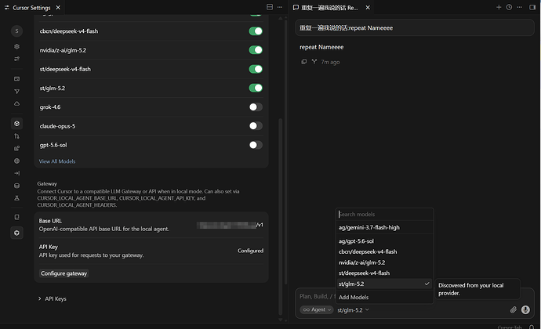Open the sliders settings section in sidebar
541x329 pixels.
pyautogui.click(x=16, y=59)
